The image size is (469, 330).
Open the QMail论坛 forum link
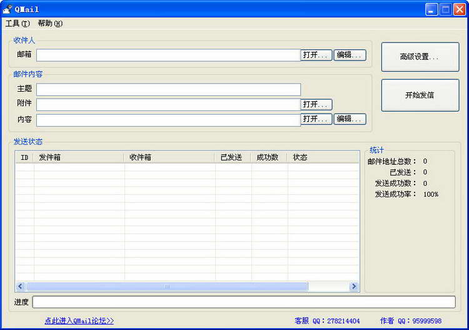tap(79, 321)
